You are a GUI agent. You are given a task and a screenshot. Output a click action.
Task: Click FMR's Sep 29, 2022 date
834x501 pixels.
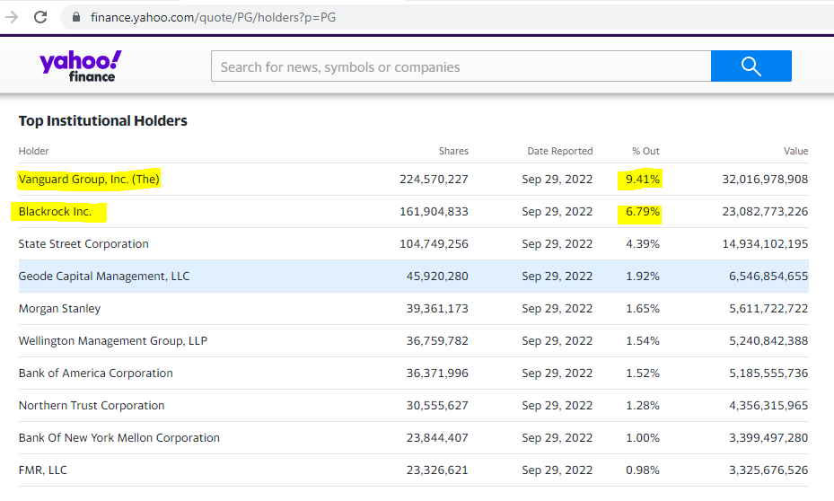557,470
